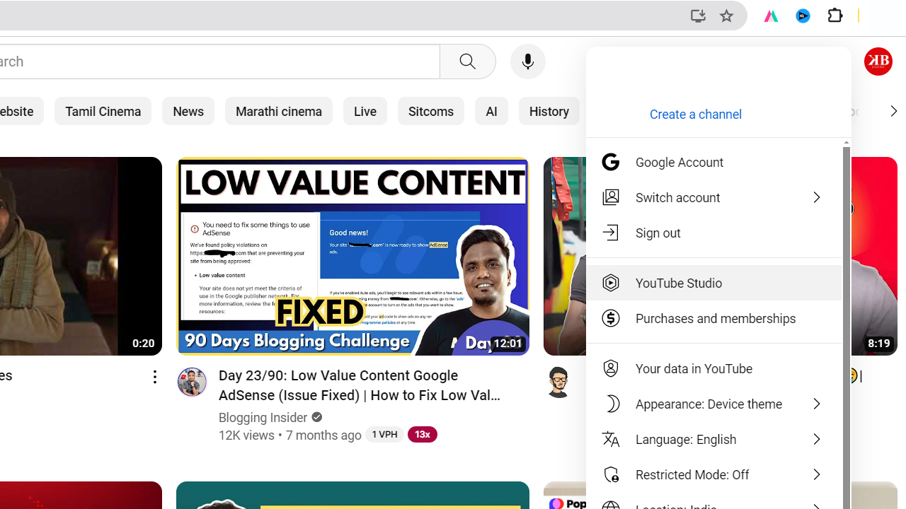Open Day 23/90 Low Value Content video title

click(x=360, y=385)
